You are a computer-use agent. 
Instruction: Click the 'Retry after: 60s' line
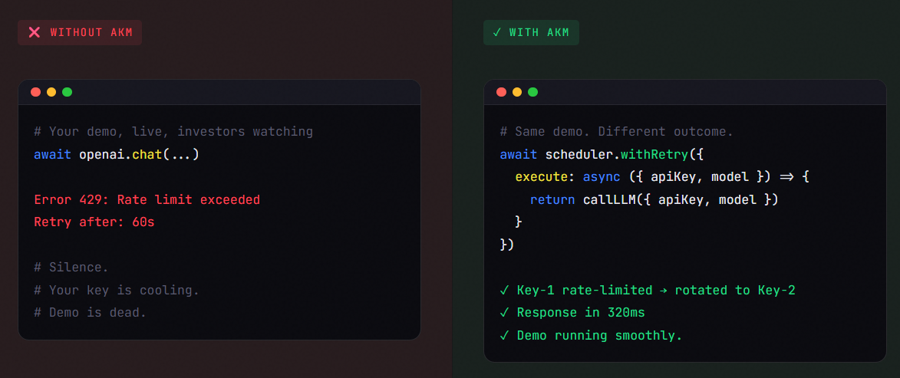pyautogui.click(x=94, y=222)
